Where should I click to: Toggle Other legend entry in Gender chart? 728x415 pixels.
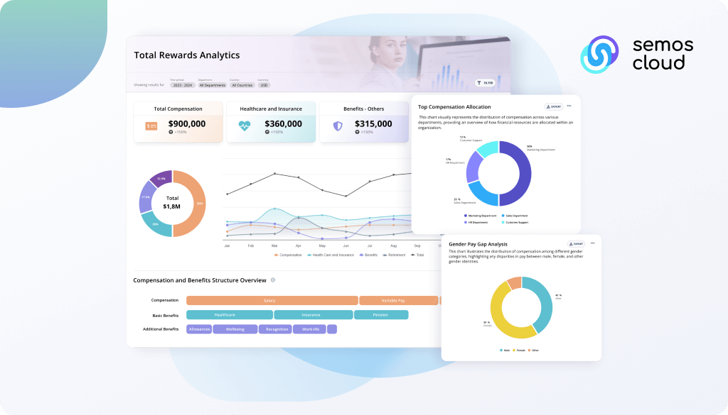pyautogui.click(x=533, y=350)
